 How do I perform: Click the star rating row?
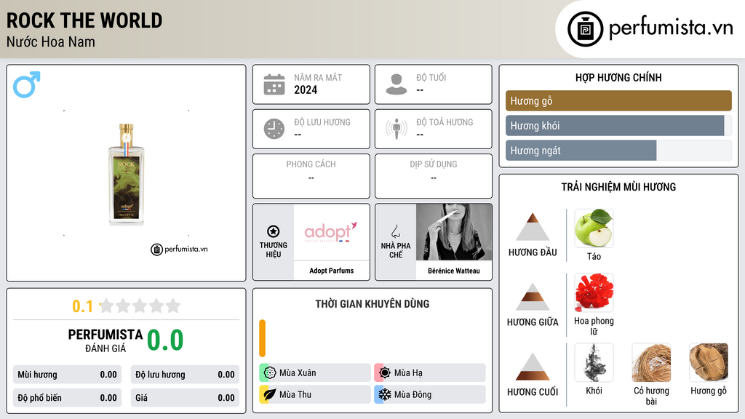140,306
